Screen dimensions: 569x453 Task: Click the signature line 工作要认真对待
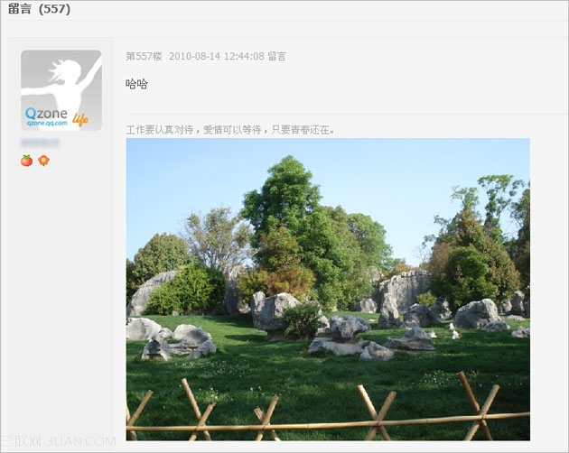[230, 130]
